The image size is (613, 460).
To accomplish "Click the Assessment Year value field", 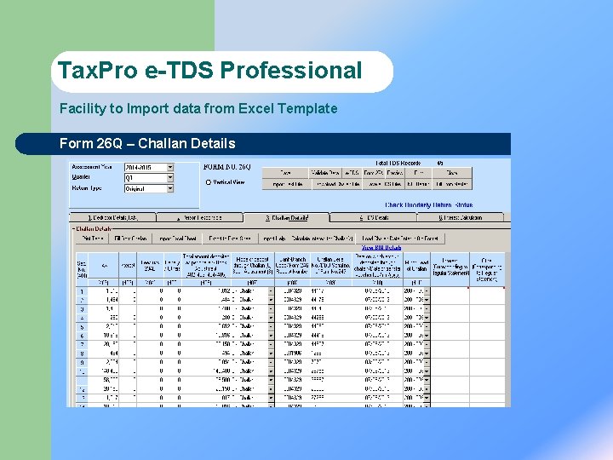I will coord(146,168).
